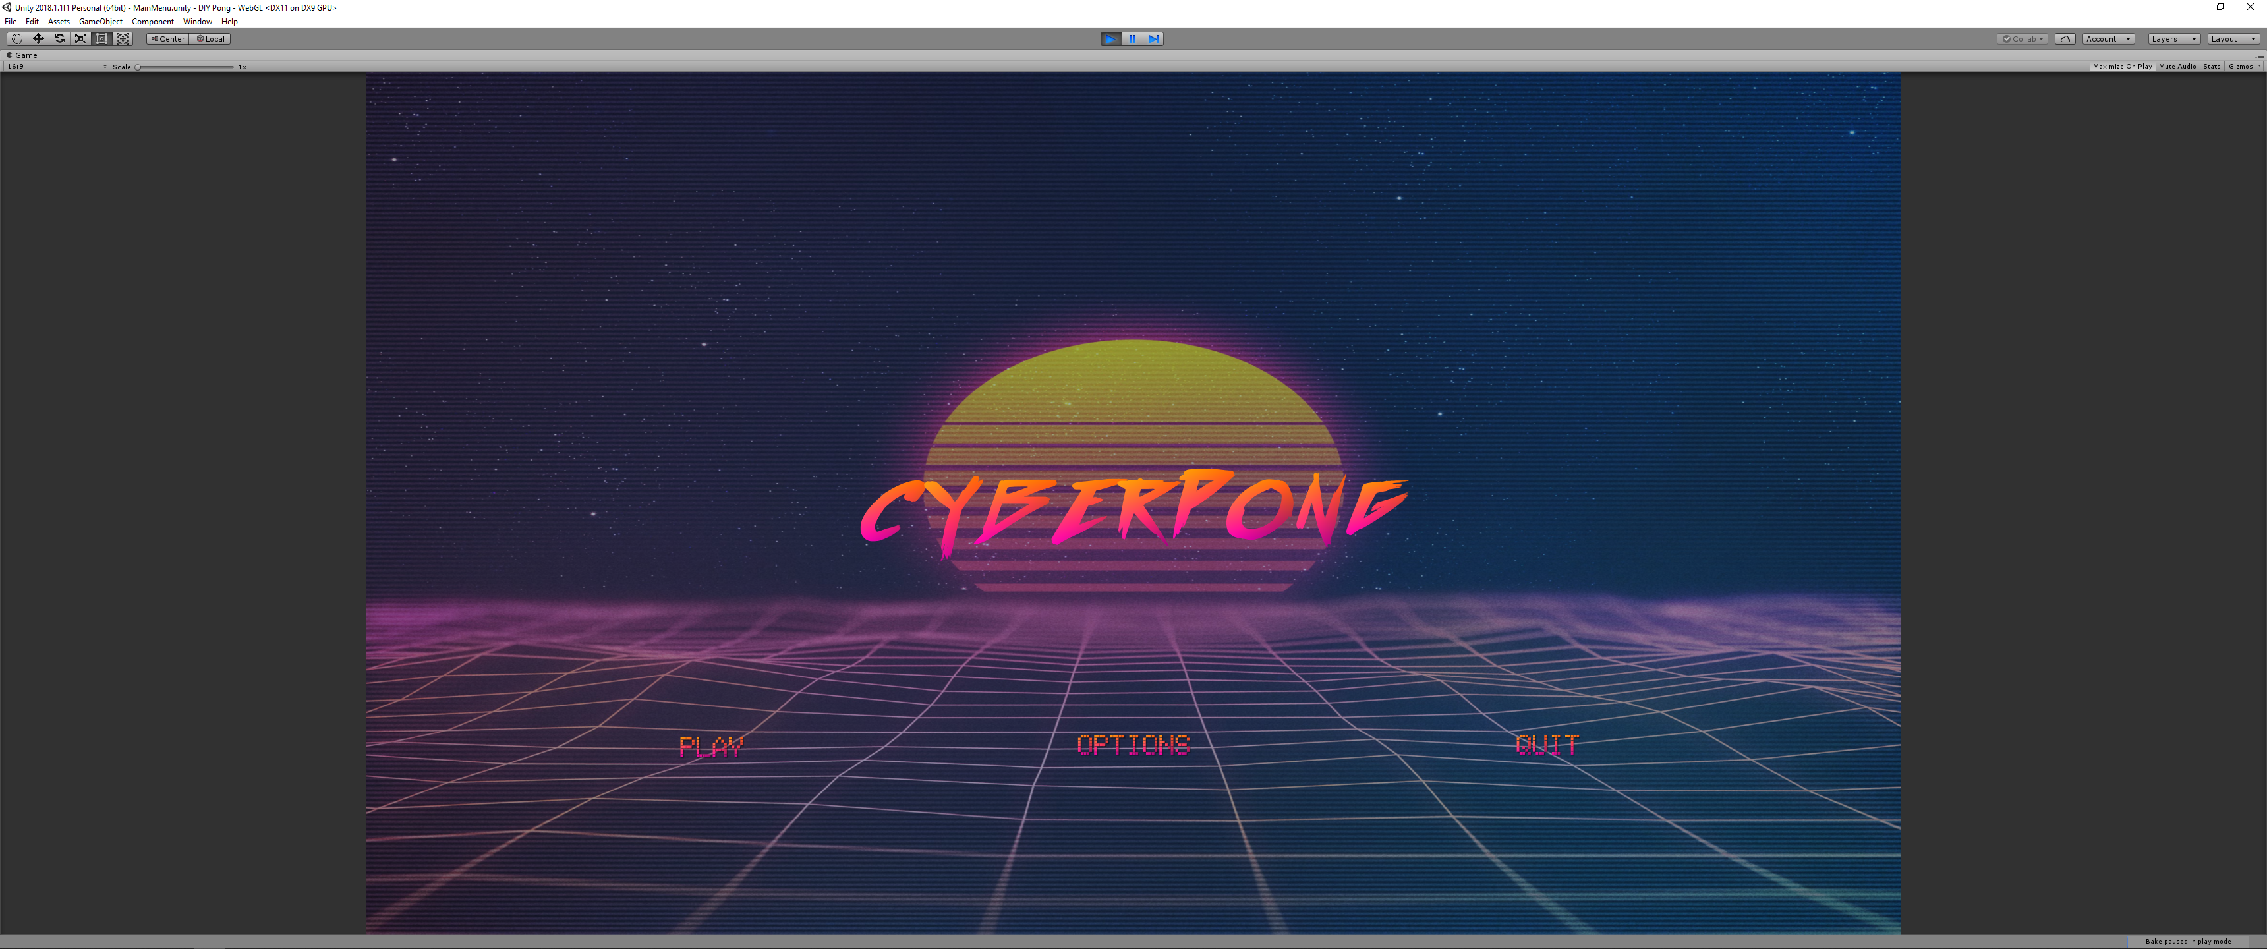Screen dimensions: 2267x949
Task: Open the Gizmos dropdown arrow
Action: click(x=2259, y=66)
